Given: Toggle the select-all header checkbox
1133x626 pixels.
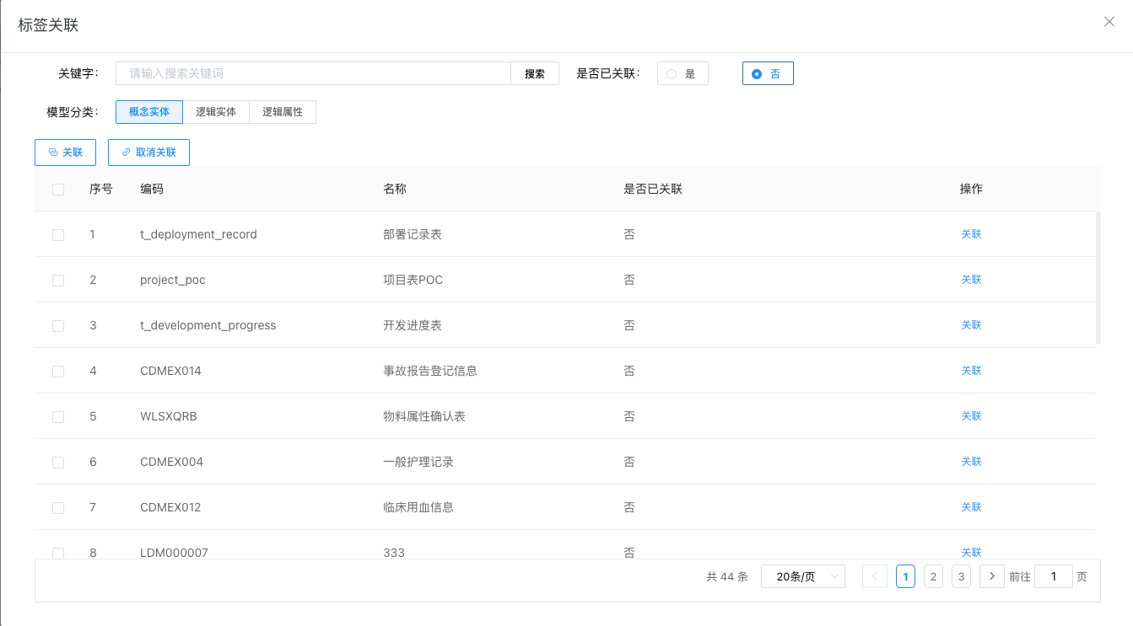Looking at the screenshot, I should 58,190.
